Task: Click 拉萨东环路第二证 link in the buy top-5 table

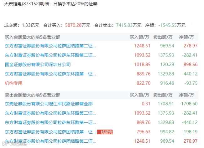Action: point(50,55)
